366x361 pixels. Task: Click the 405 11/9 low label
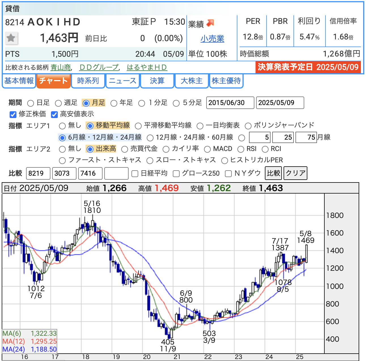(168, 345)
